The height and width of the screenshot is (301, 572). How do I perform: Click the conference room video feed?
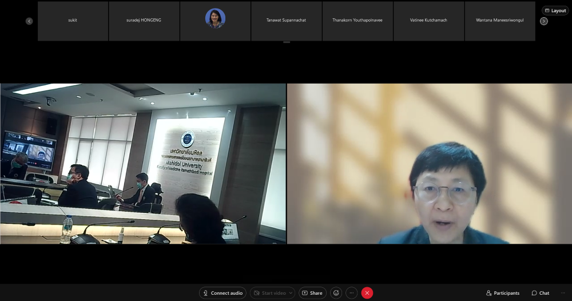click(143, 164)
